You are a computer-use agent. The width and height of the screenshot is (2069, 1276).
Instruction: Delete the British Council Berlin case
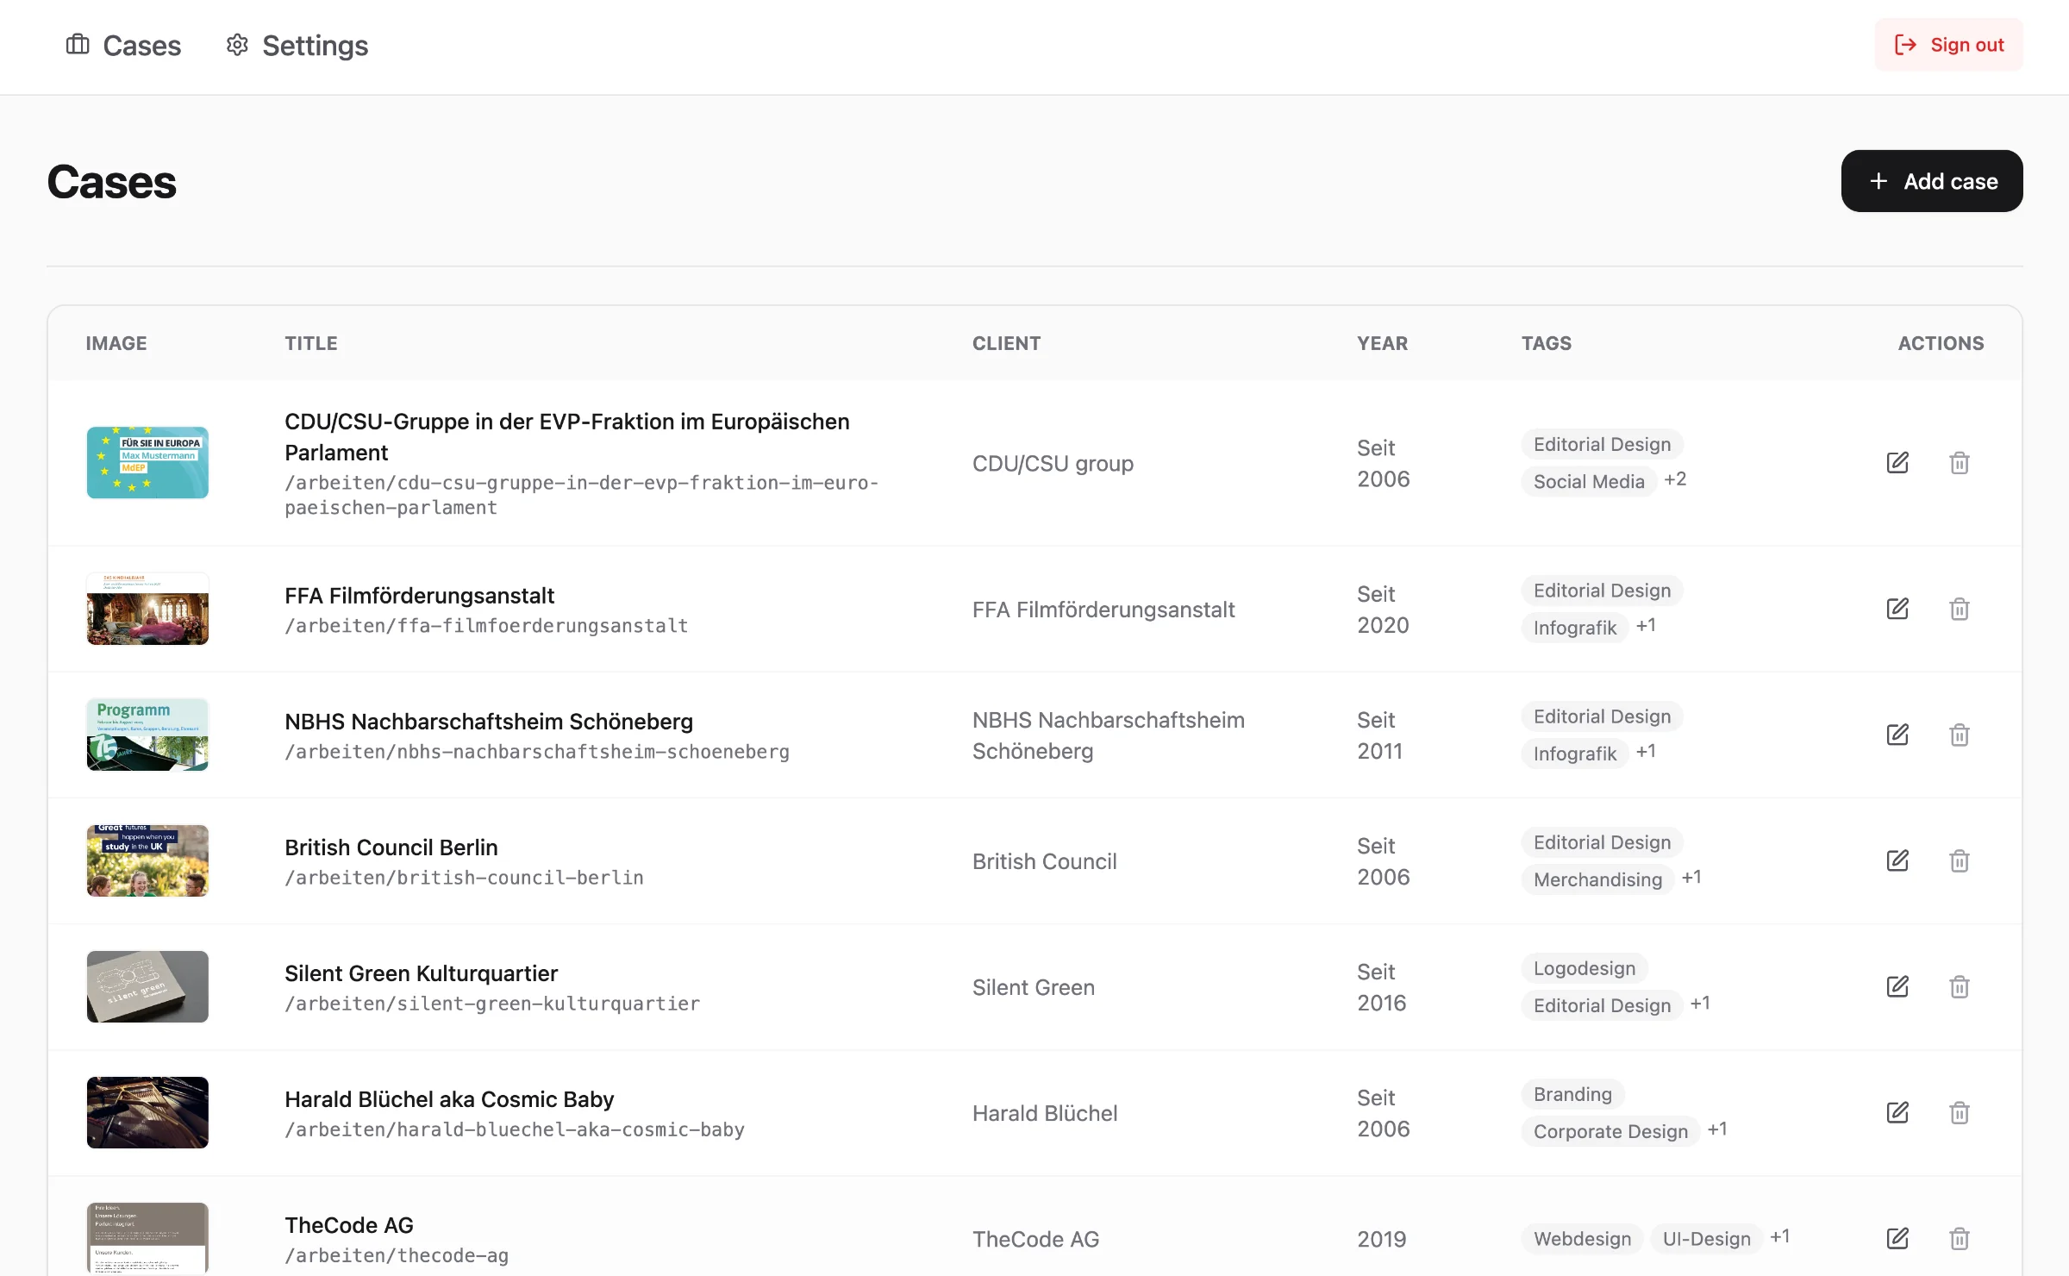(1960, 860)
